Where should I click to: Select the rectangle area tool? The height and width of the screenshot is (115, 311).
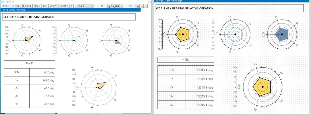tap(121, 6)
